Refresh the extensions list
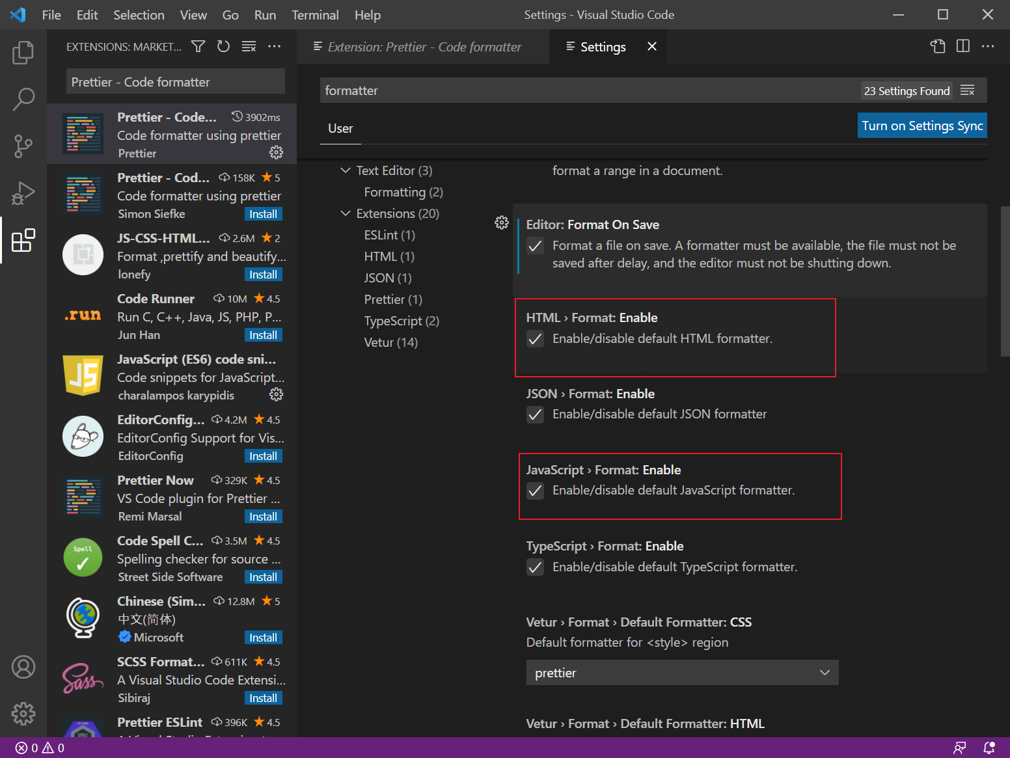 click(x=223, y=46)
